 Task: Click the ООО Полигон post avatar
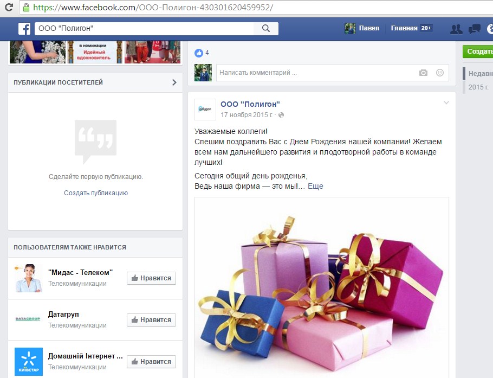205,109
